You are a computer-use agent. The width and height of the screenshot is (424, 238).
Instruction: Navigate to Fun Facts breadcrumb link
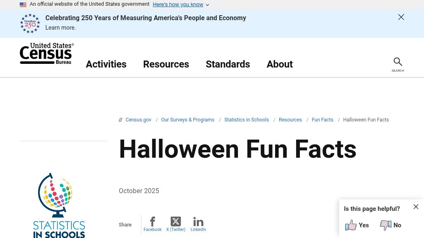tap(322, 120)
